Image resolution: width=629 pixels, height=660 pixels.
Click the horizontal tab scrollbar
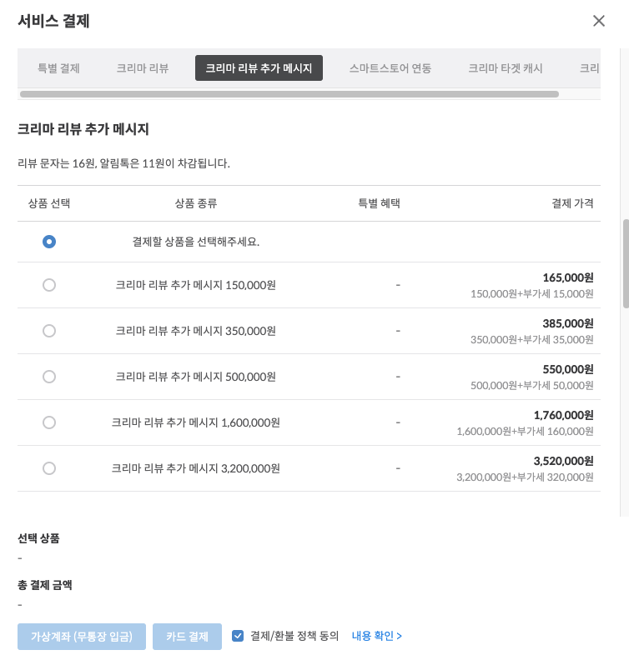pyautogui.click(x=289, y=94)
